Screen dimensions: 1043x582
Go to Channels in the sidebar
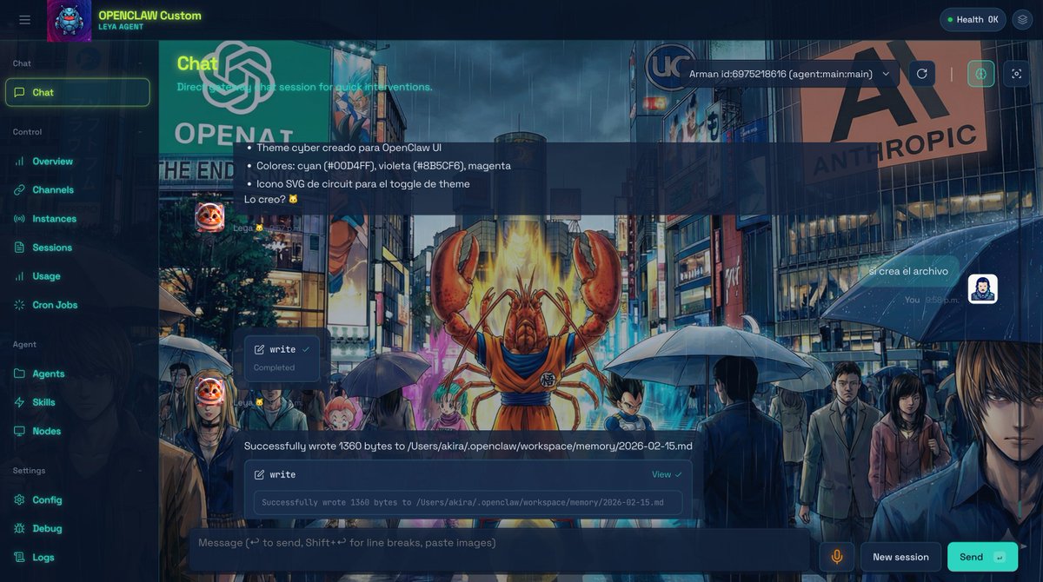point(77,190)
